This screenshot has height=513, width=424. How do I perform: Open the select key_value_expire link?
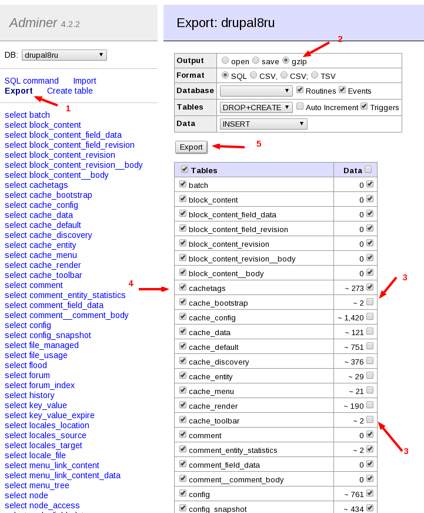(x=49, y=415)
